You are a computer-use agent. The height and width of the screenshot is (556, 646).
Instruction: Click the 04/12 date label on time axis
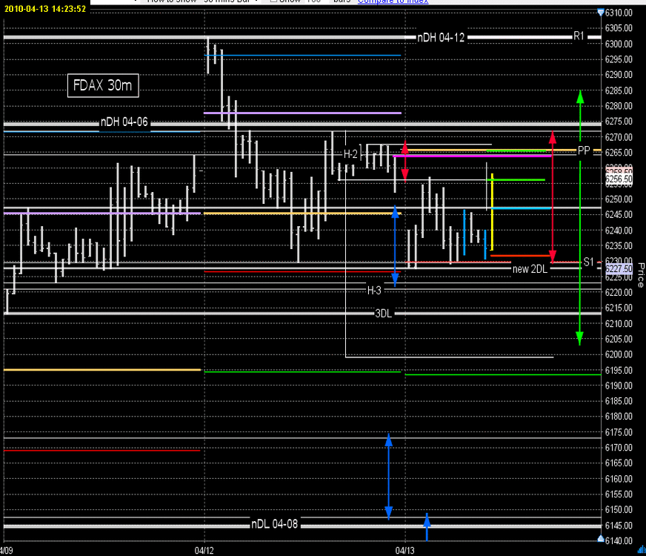(204, 551)
